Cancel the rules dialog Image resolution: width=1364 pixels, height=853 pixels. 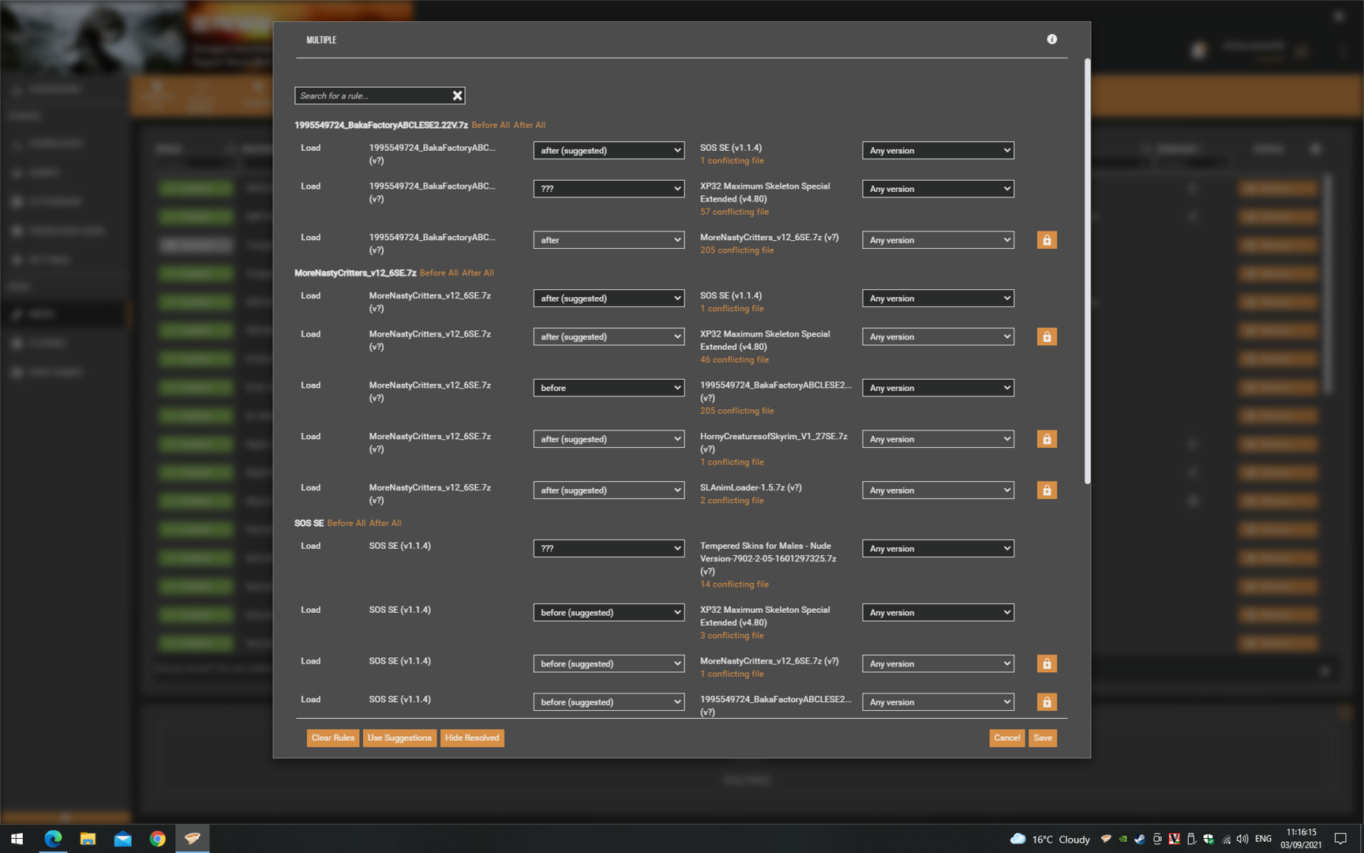[1007, 738]
